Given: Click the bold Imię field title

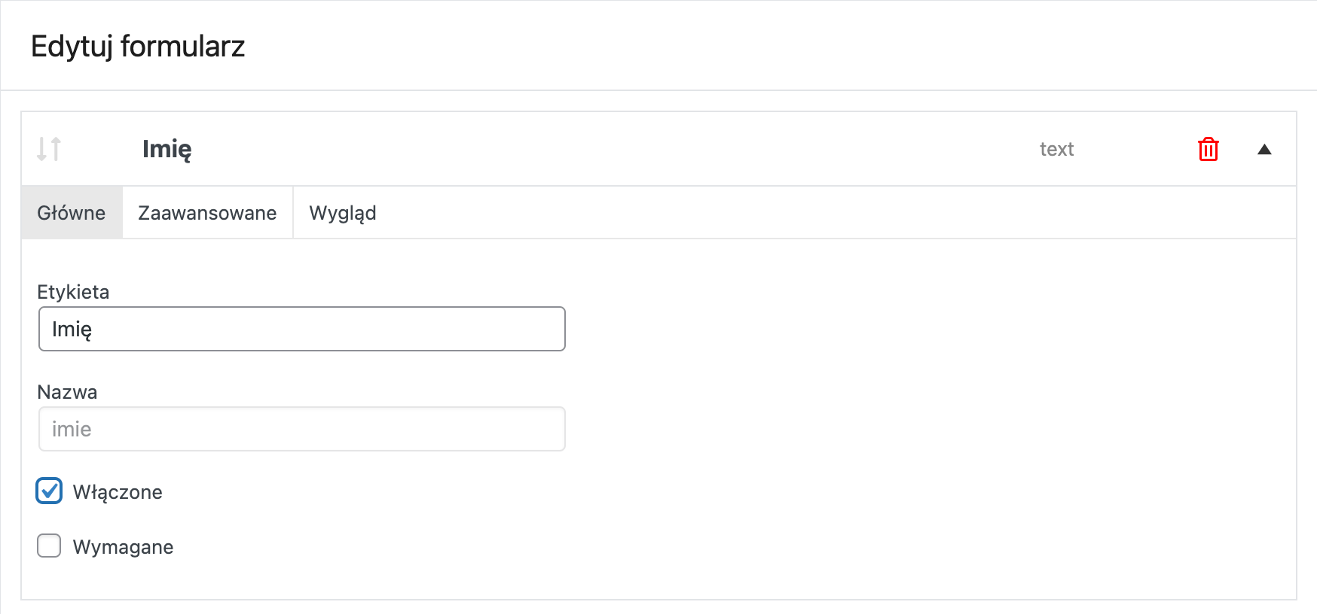Looking at the screenshot, I should pos(167,149).
